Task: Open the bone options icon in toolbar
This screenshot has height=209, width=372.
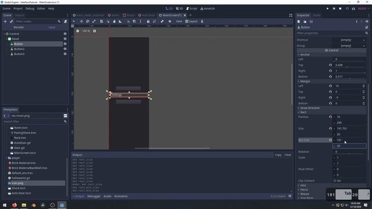Action: pyautogui.click(x=162, y=21)
